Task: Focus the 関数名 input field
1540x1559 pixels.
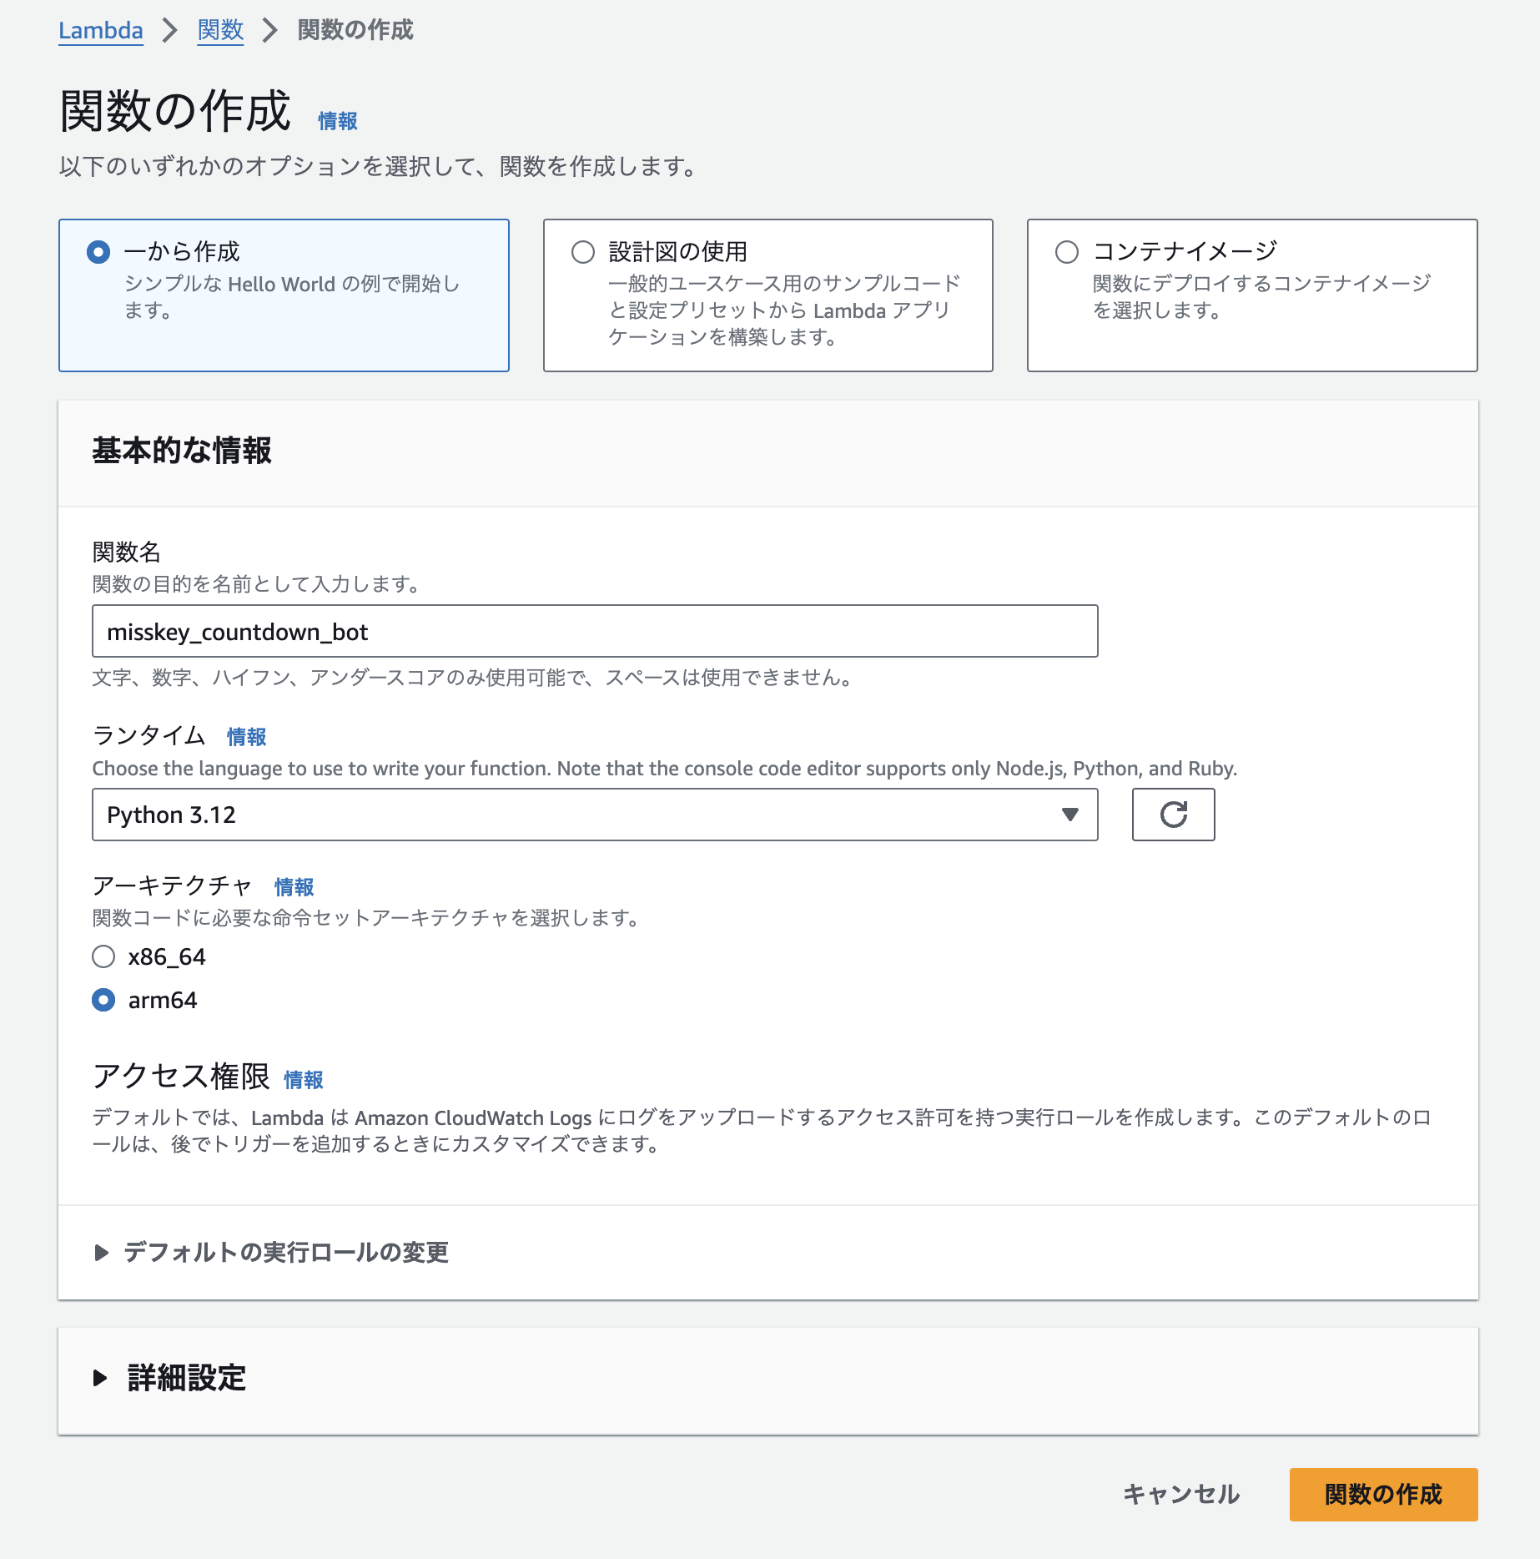Action: pos(595,631)
